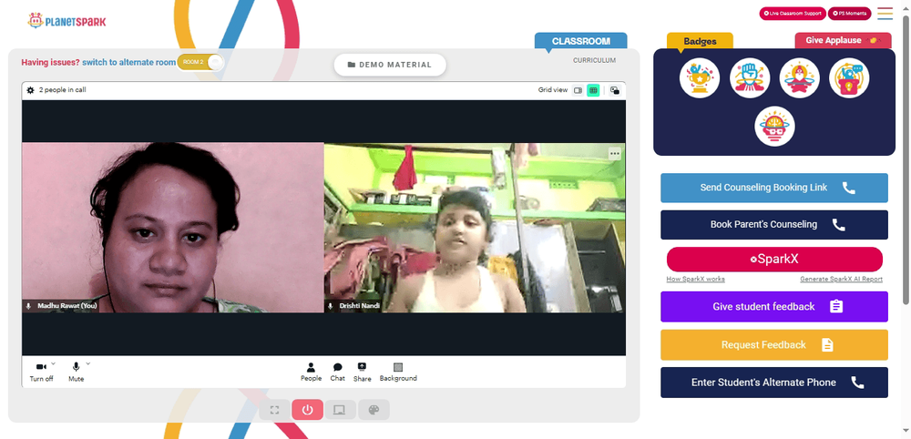This screenshot has width=911, height=439.
Task: Award the podium speaker badge
Action: point(849,78)
